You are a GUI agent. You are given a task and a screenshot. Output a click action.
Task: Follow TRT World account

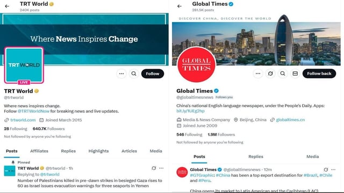pyautogui.click(x=153, y=74)
